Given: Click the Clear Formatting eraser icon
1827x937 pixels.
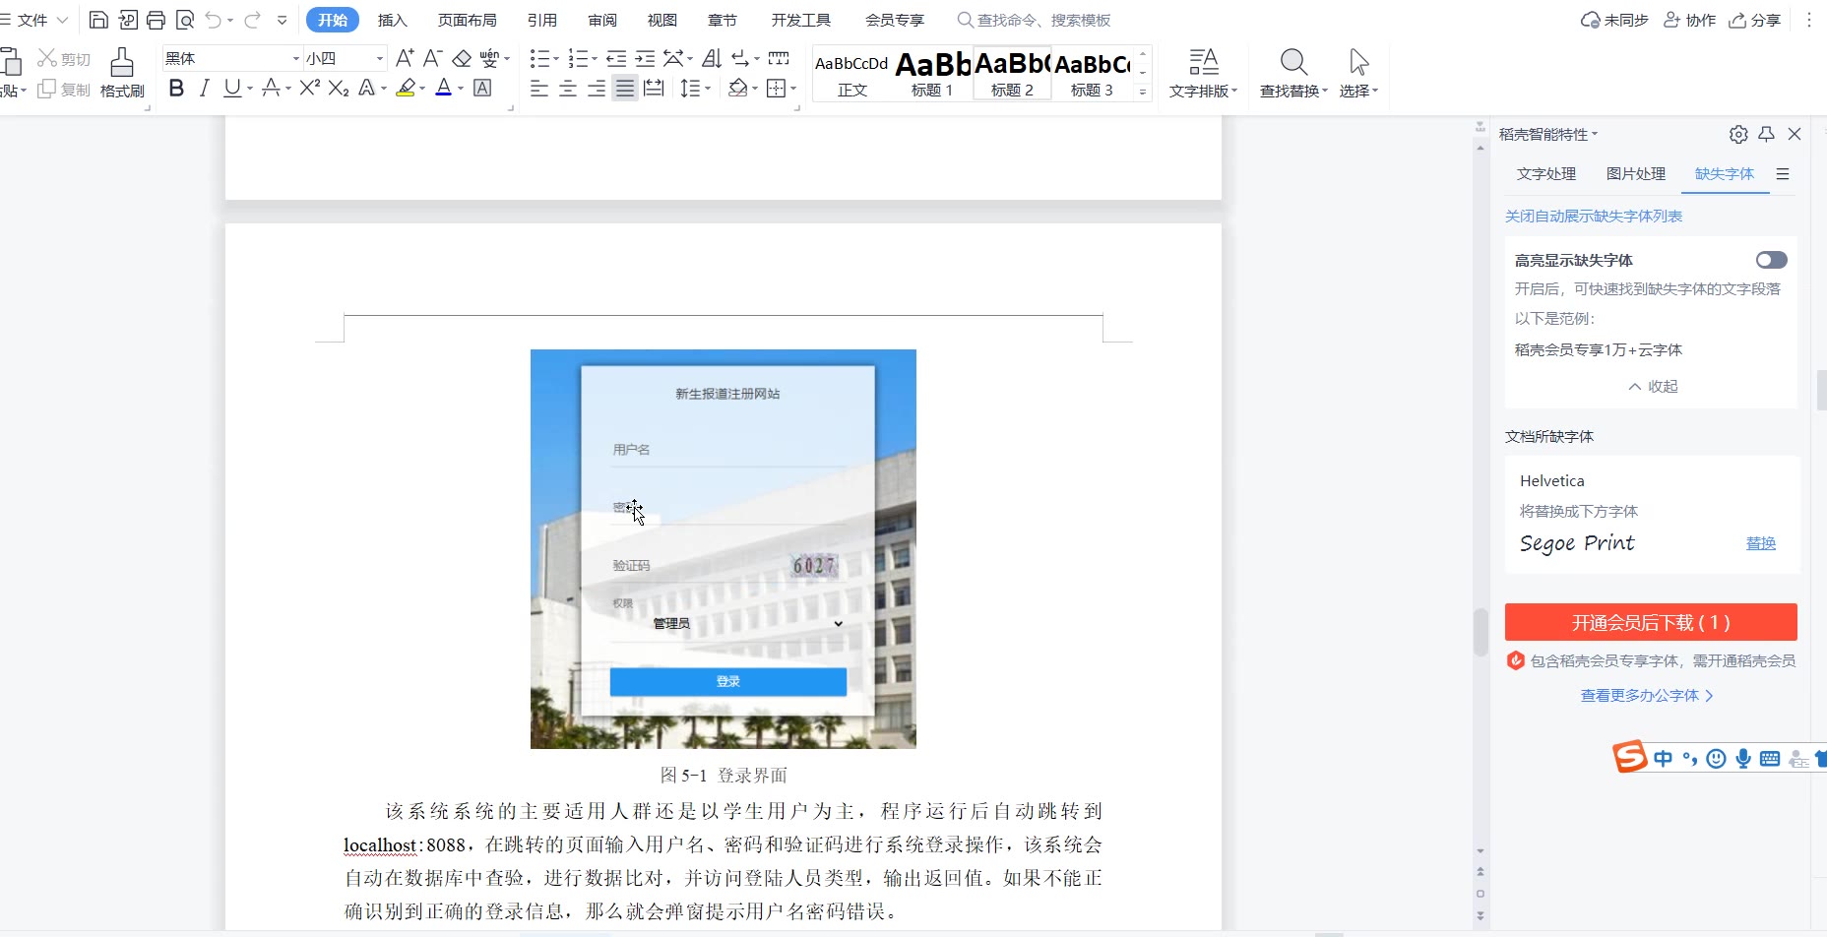Looking at the screenshot, I should [462, 58].
